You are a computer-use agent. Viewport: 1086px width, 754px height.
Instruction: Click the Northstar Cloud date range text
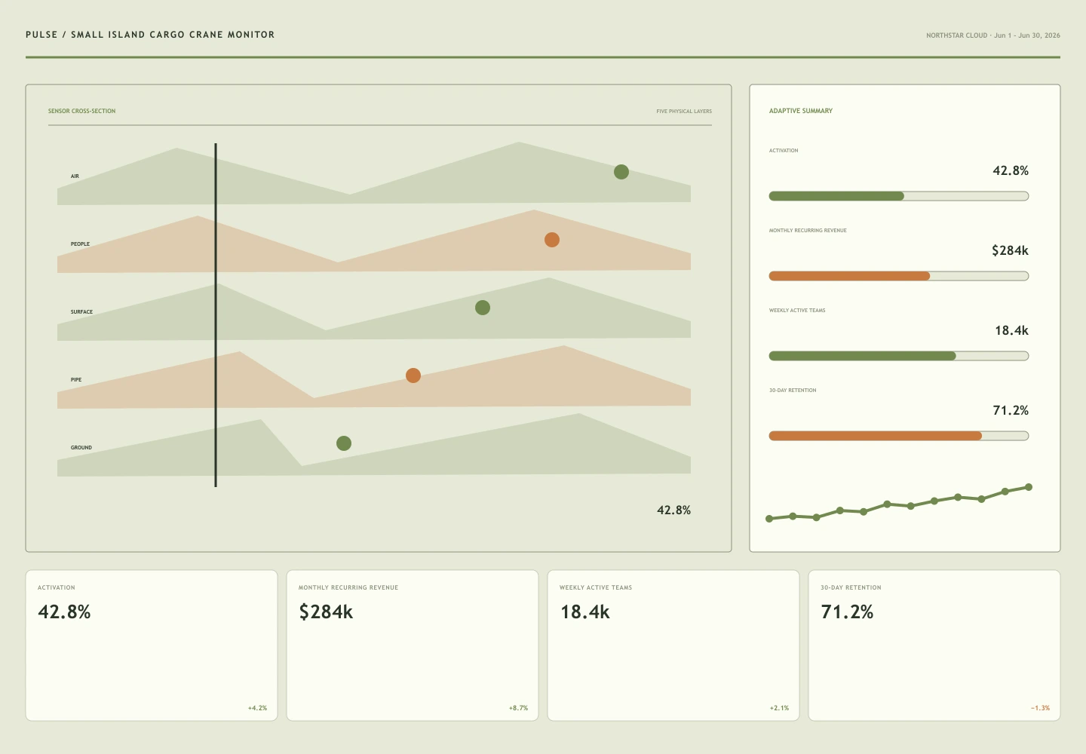[993, 35]
